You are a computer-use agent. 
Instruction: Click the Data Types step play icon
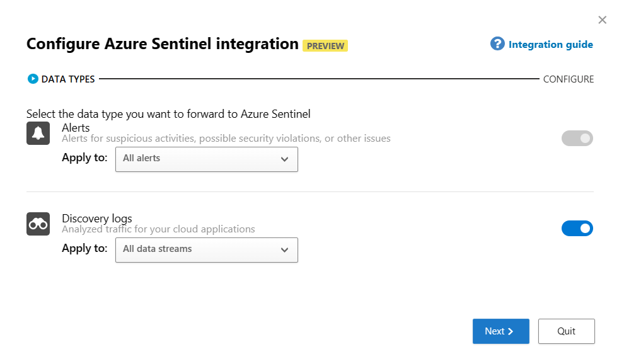click(x=33, y=79)
